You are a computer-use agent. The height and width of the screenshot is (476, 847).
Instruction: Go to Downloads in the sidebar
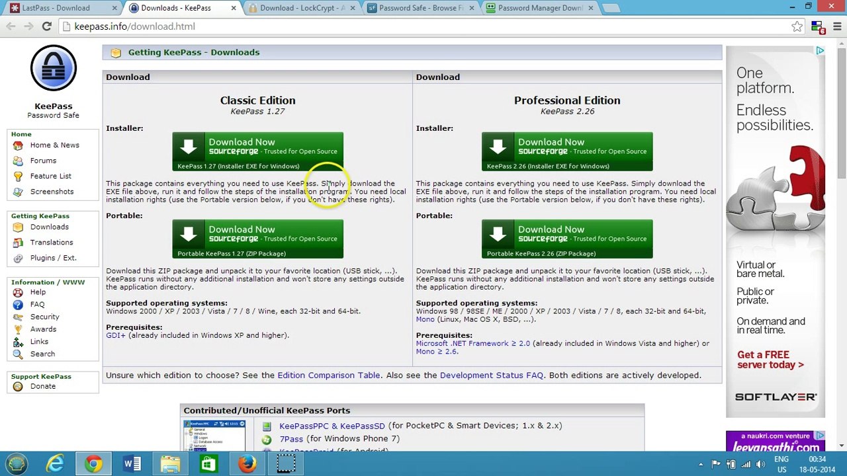click(x=49, y=227)
